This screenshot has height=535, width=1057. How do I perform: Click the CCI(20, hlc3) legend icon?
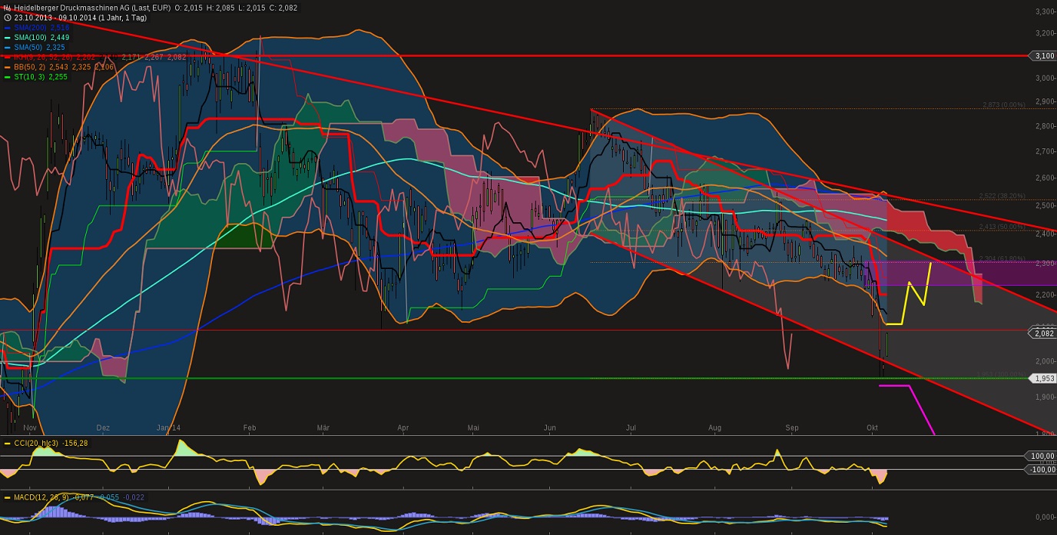(7, 444)
